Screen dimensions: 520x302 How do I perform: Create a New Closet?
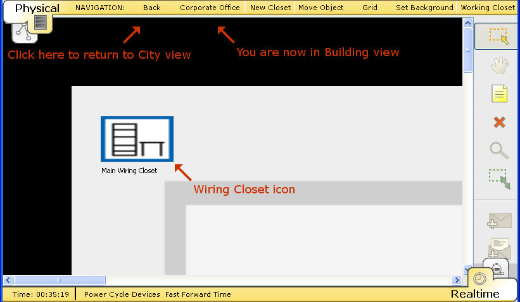coord(270,8)
